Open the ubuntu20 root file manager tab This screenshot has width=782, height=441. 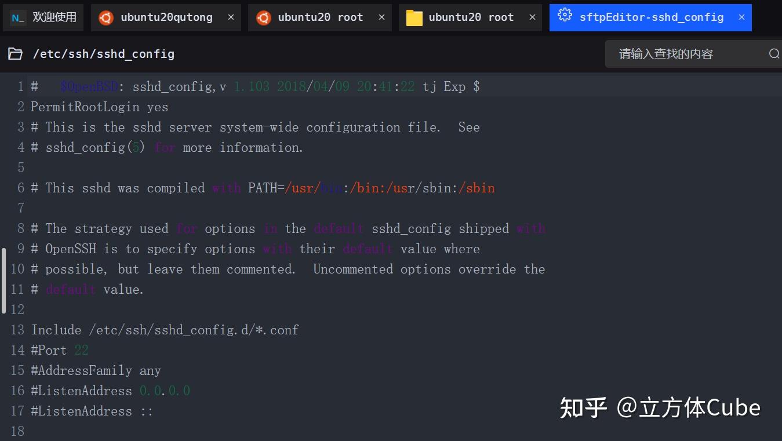pyautogui.click(x=471, y=17)
